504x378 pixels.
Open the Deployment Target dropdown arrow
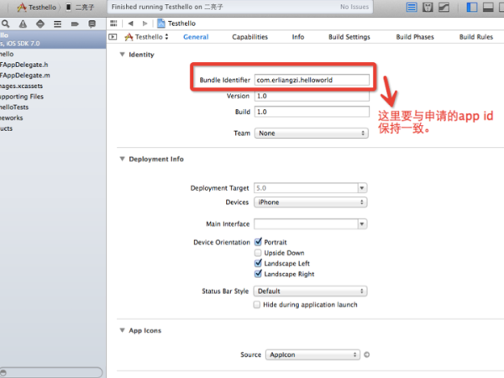tap(362, 187)
